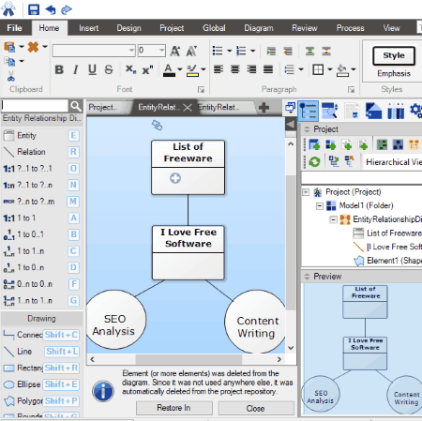Cut selection with scissors icon
The width and height of the screenshot is (422, 421).
(11, 76)
